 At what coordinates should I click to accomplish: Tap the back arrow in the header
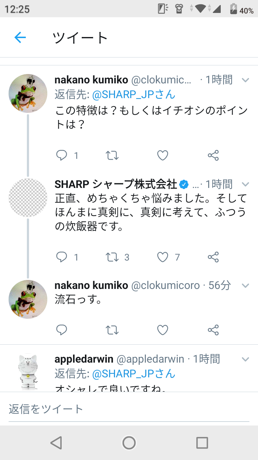point(20,37)
